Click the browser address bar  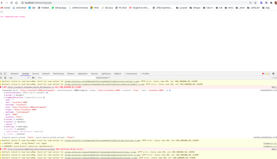point(134,3)
